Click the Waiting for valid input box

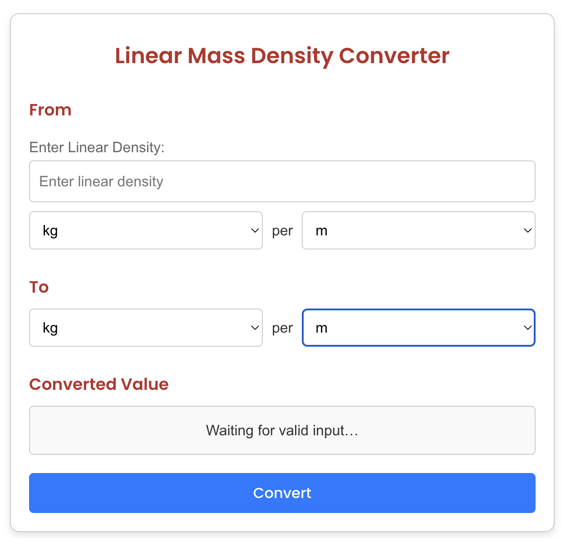282,430
